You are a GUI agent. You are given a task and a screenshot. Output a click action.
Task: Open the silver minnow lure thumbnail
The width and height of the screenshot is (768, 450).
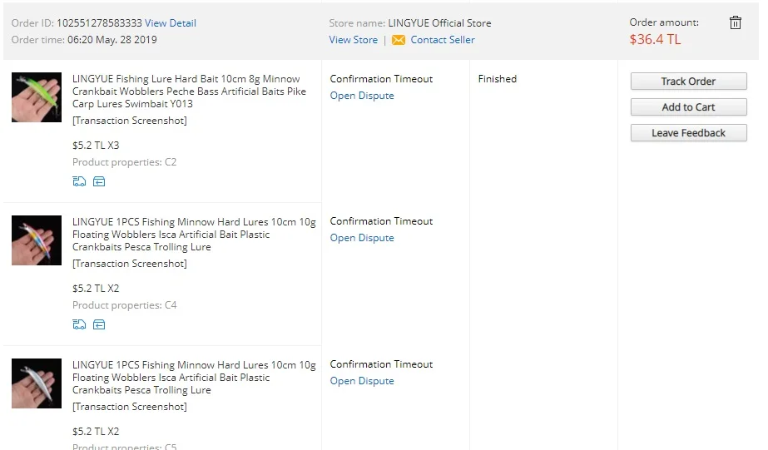point(37,383)
